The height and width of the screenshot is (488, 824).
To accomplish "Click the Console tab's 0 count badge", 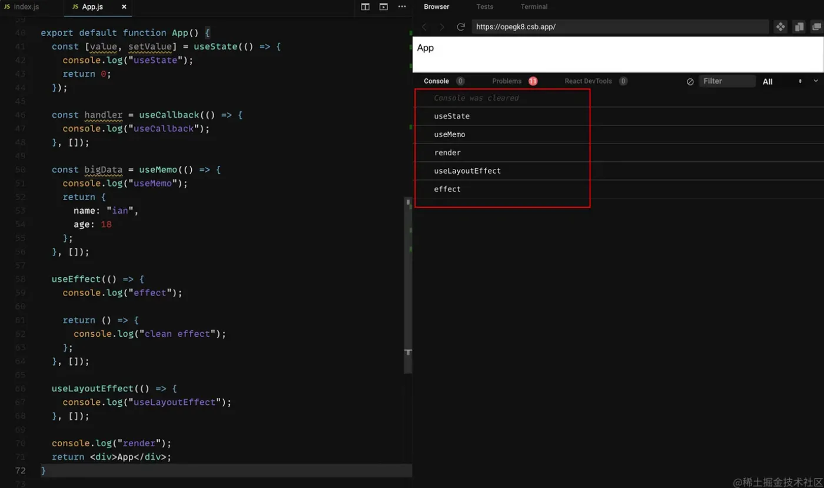I will pos(460,81).
